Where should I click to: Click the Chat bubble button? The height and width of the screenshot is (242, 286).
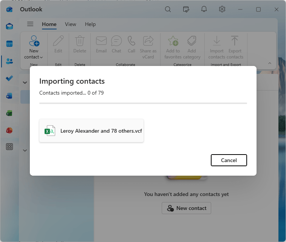pos(116,44)
